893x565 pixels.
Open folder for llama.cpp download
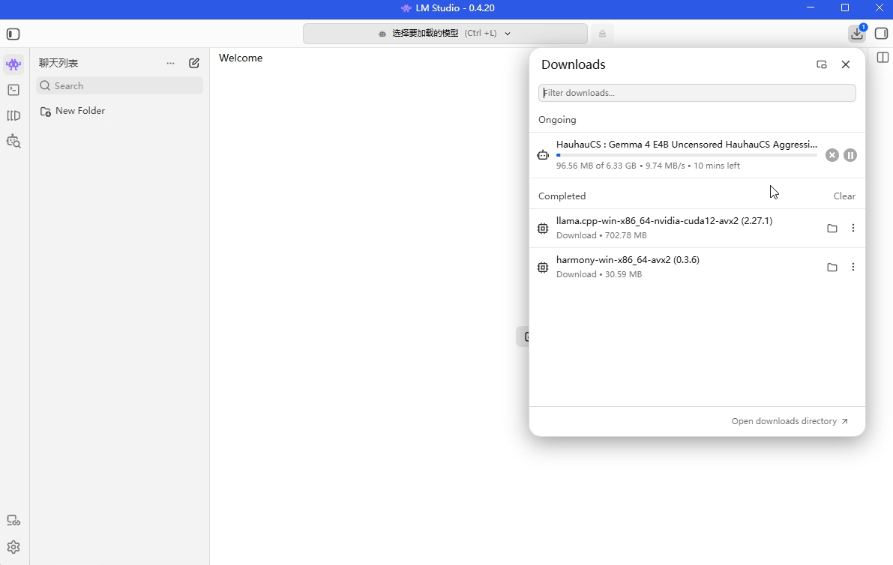pyautogui.click(x=832, y=228)
